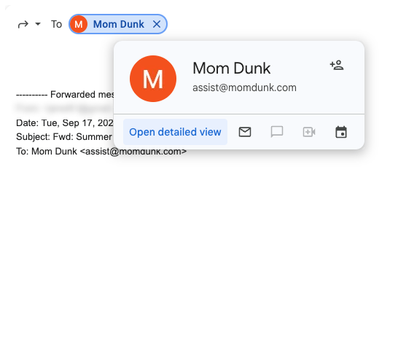Click the To: Mom Dunk line in body
Screen dimensions: 398x363
coord(101,152)
